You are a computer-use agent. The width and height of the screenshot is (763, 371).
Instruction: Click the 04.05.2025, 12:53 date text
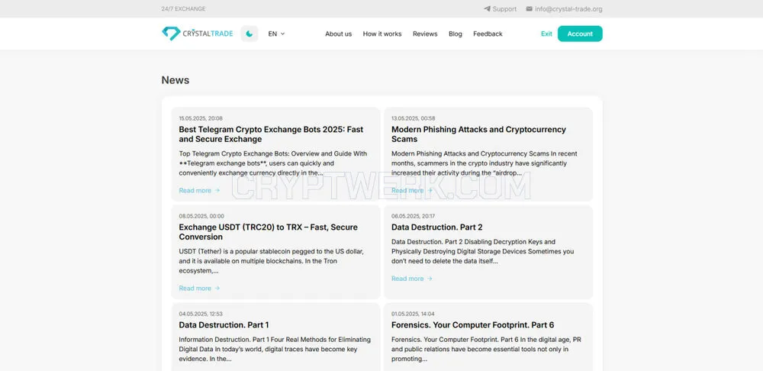click(x=201, y=314)
